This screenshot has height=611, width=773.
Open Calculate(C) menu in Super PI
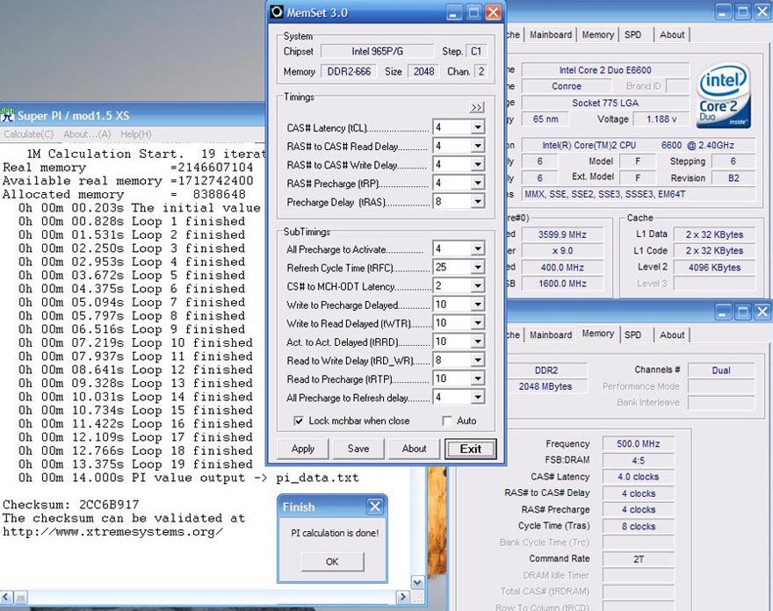29,134
